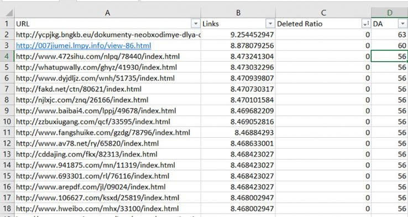Click the URL header cell
Viewport: 408px width, 217px height.
(107, 24)
